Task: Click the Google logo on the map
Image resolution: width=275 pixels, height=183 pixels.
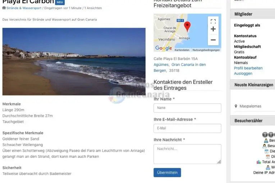Action: click(x=164, y=48)
